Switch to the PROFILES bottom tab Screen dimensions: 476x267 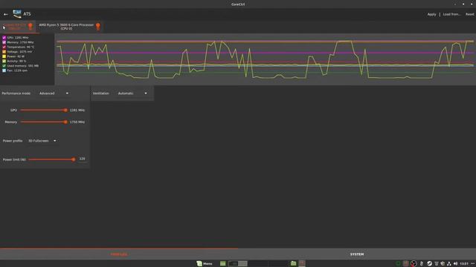119,254
